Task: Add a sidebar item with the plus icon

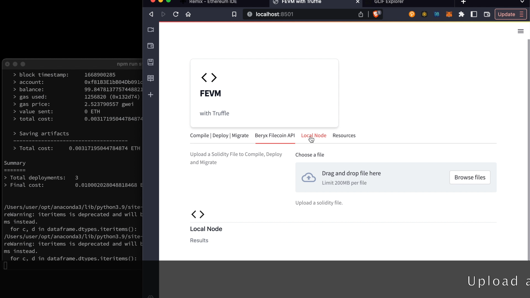Action: [150, 95]
